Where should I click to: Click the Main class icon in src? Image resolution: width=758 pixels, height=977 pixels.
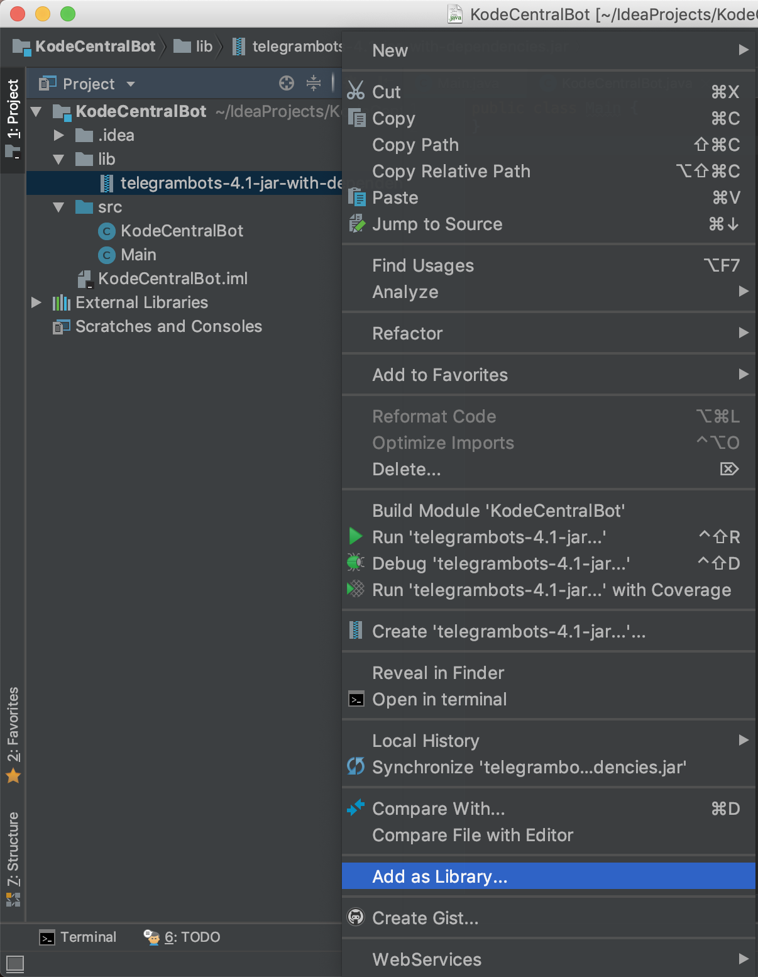pyautogui.click(x=107, y=255)
